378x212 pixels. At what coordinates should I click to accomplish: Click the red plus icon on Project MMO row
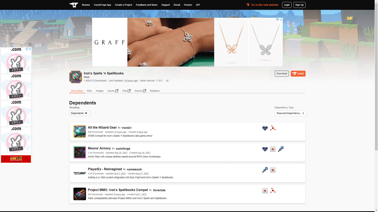click(x=265, y=191)
